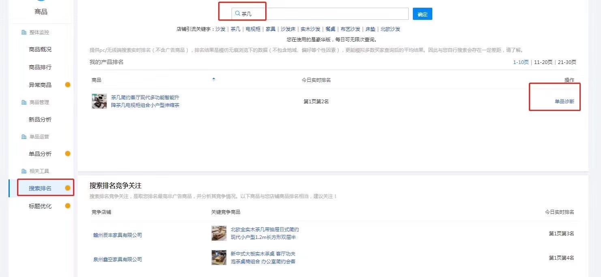
Task: Open the 茶几简约客厅 product thumbnail
Action: pos(99,101)
